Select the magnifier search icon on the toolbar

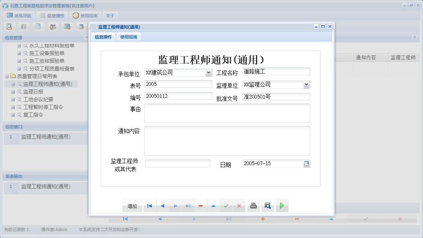[x=9, y=26]
